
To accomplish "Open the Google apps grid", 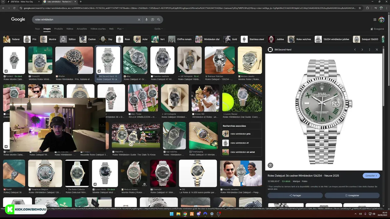I will pyautogui.click(x=375, y=19).
